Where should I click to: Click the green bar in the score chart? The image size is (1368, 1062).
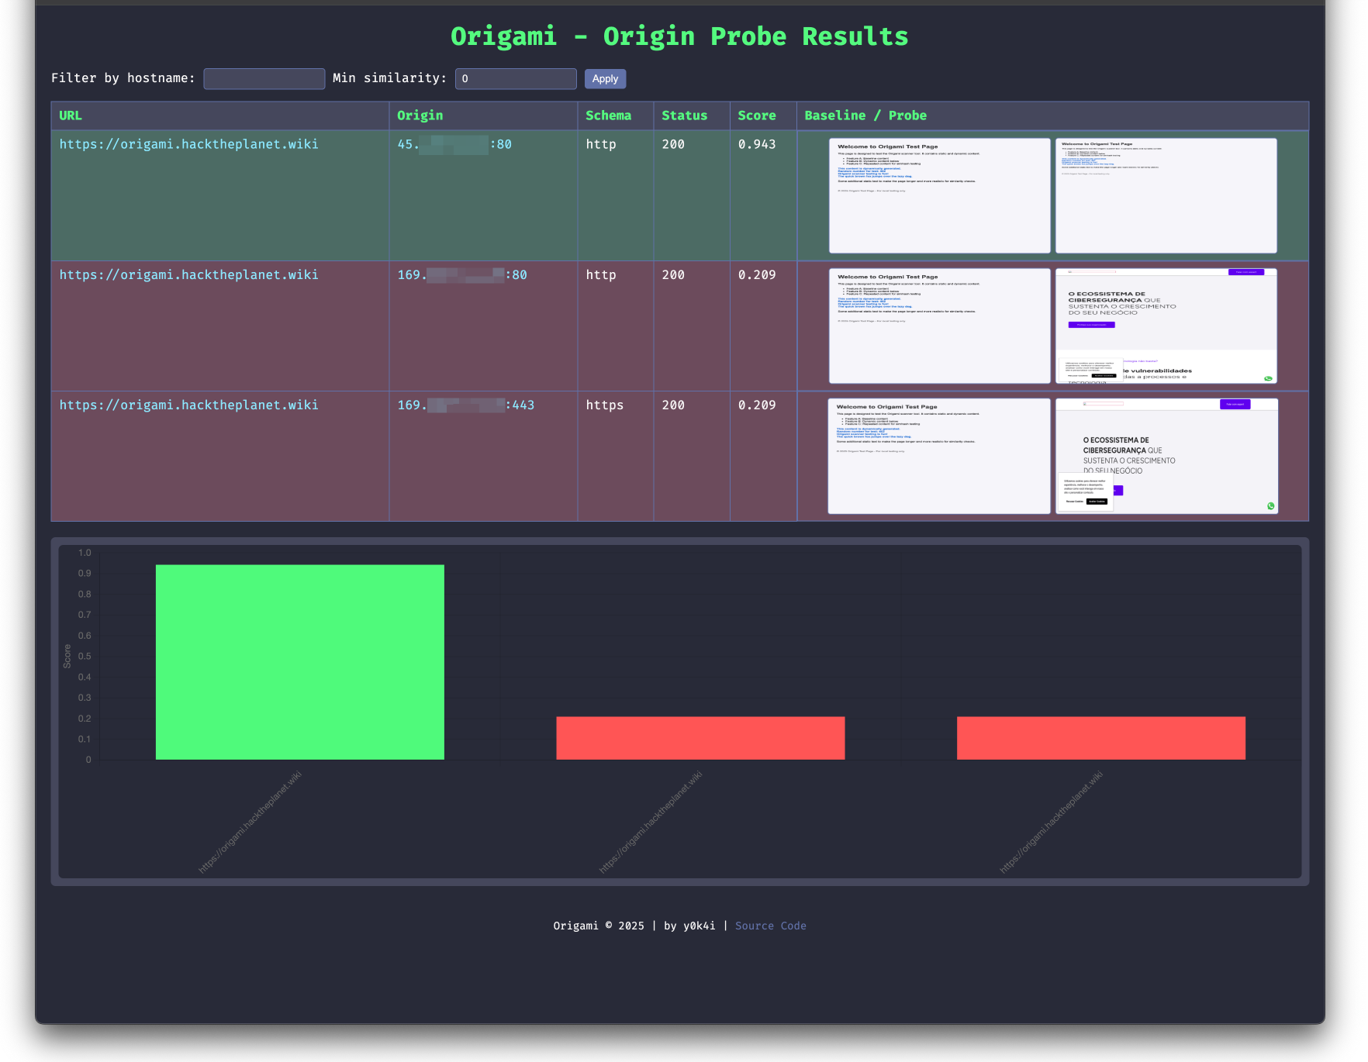point(300,662)
